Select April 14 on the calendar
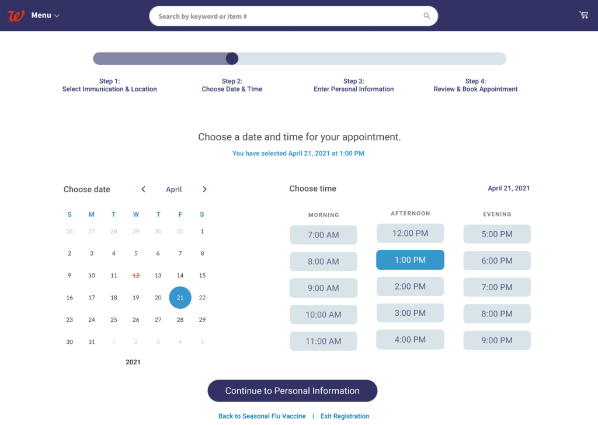Viewport: 598px width, 425px height. [180, 276]
